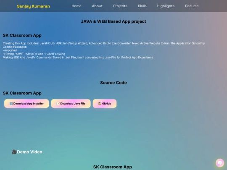Screen dimensions: 227x170
Task: Click the '~imported' text line
Action: click(10, 50)
